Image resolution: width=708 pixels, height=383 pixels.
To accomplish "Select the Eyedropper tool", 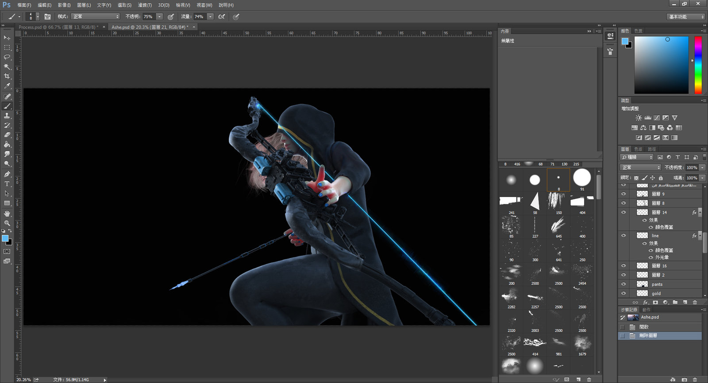I will pyautogui.click(x=7, y=86).
